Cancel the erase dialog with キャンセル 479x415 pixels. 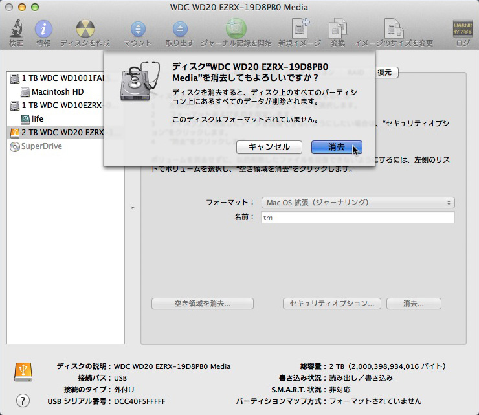[x=269, y=147]
